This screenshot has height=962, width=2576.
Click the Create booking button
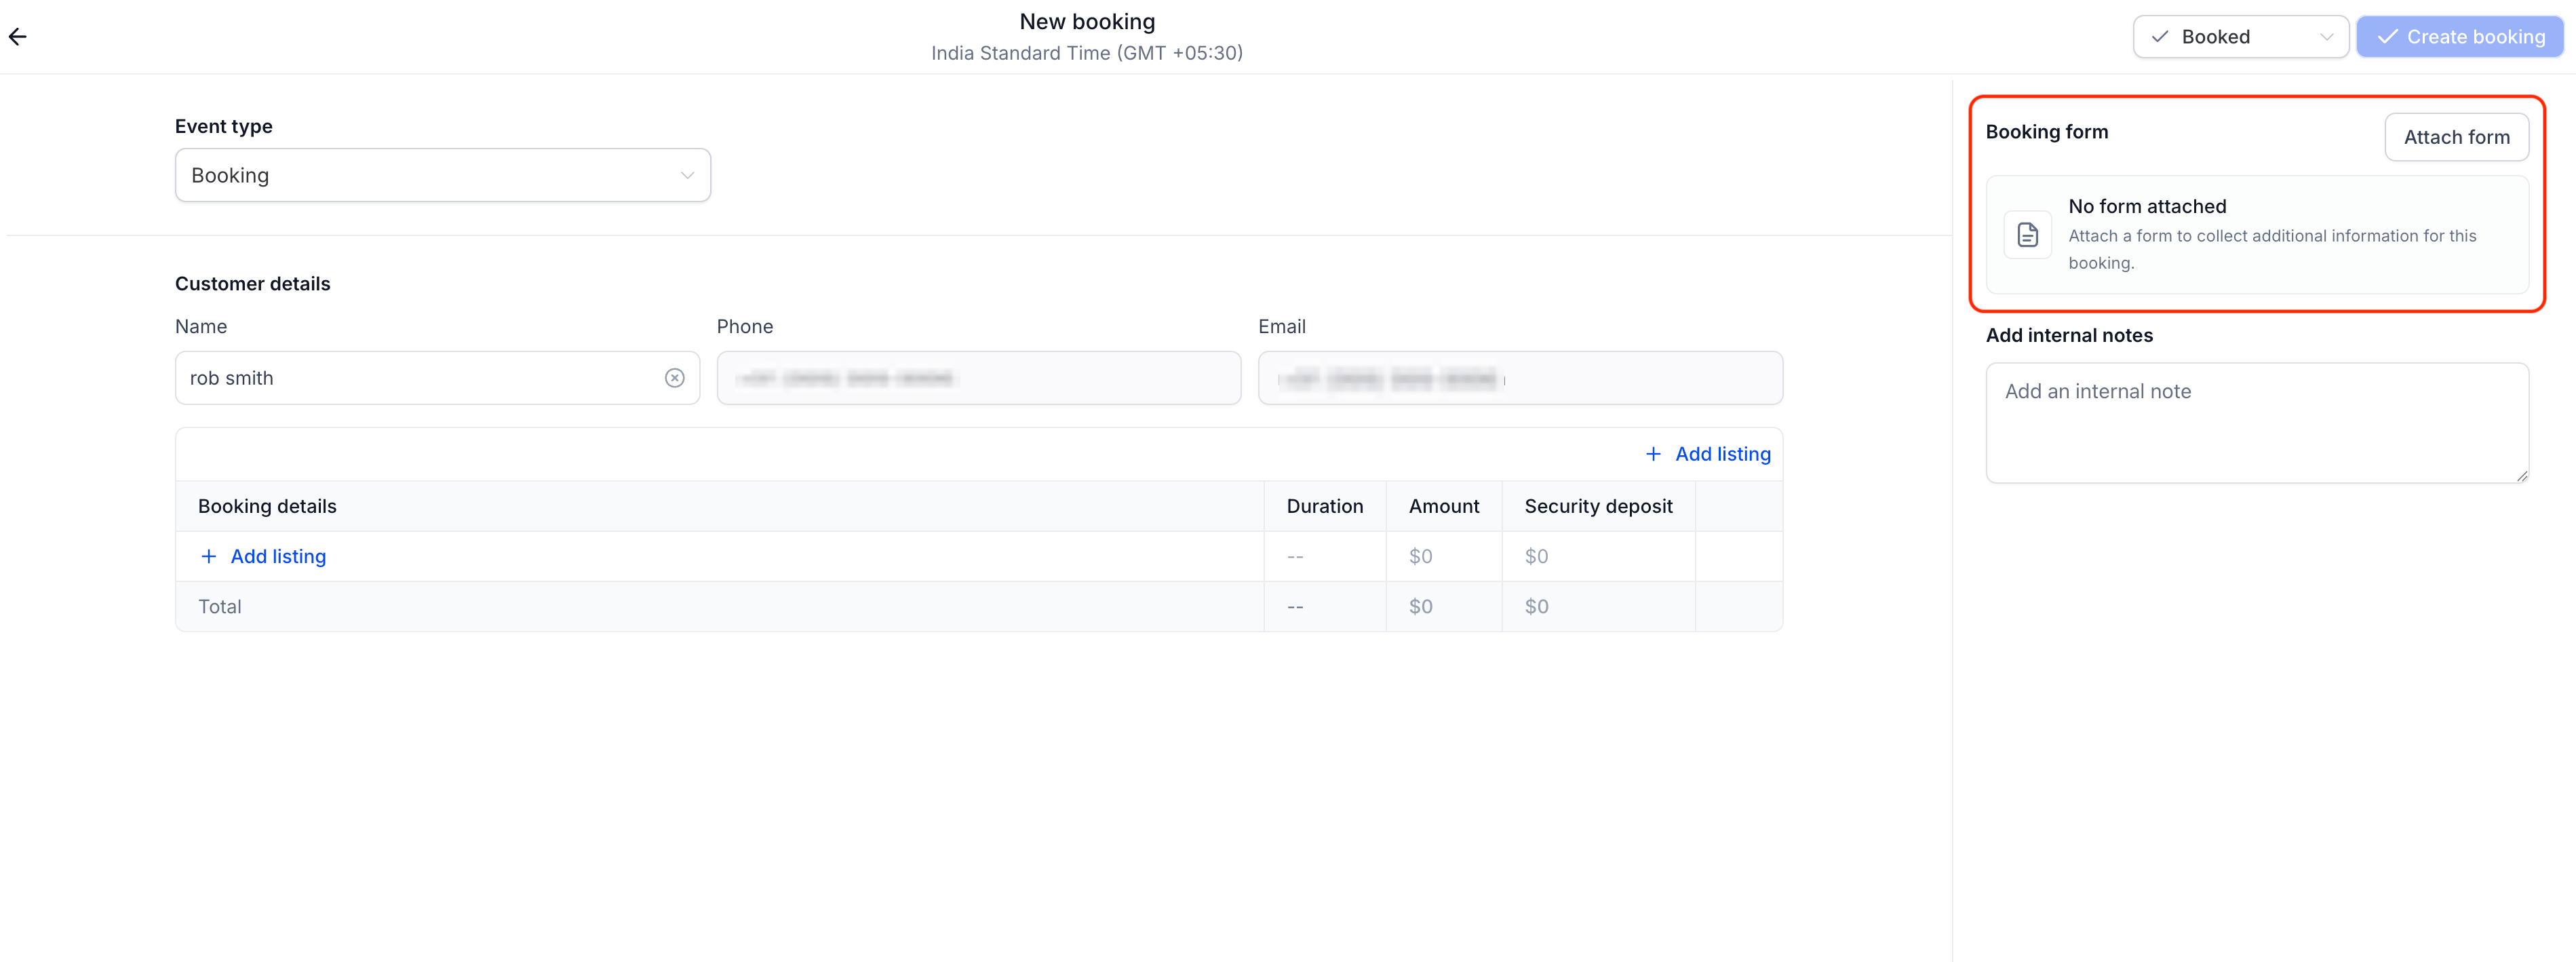(x=2460, y=37)
